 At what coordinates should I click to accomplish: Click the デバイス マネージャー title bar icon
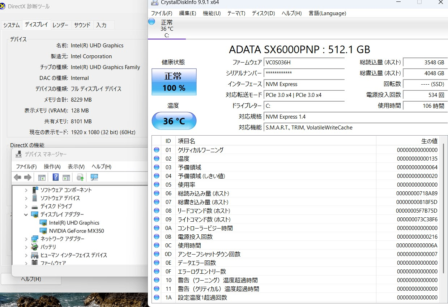(18, 154)
